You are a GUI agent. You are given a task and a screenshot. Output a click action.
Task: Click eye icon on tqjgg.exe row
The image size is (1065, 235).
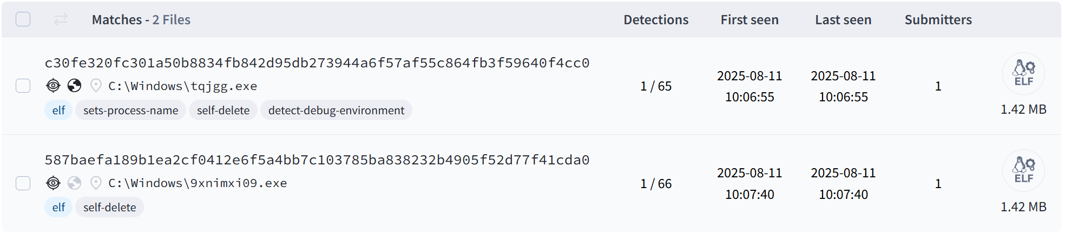[x=53, y=85]
